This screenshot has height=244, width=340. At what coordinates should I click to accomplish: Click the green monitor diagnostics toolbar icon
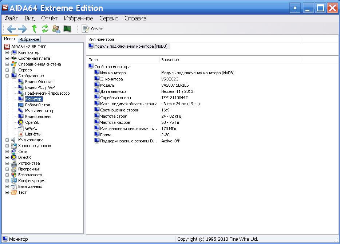click(x=67, y=29)
